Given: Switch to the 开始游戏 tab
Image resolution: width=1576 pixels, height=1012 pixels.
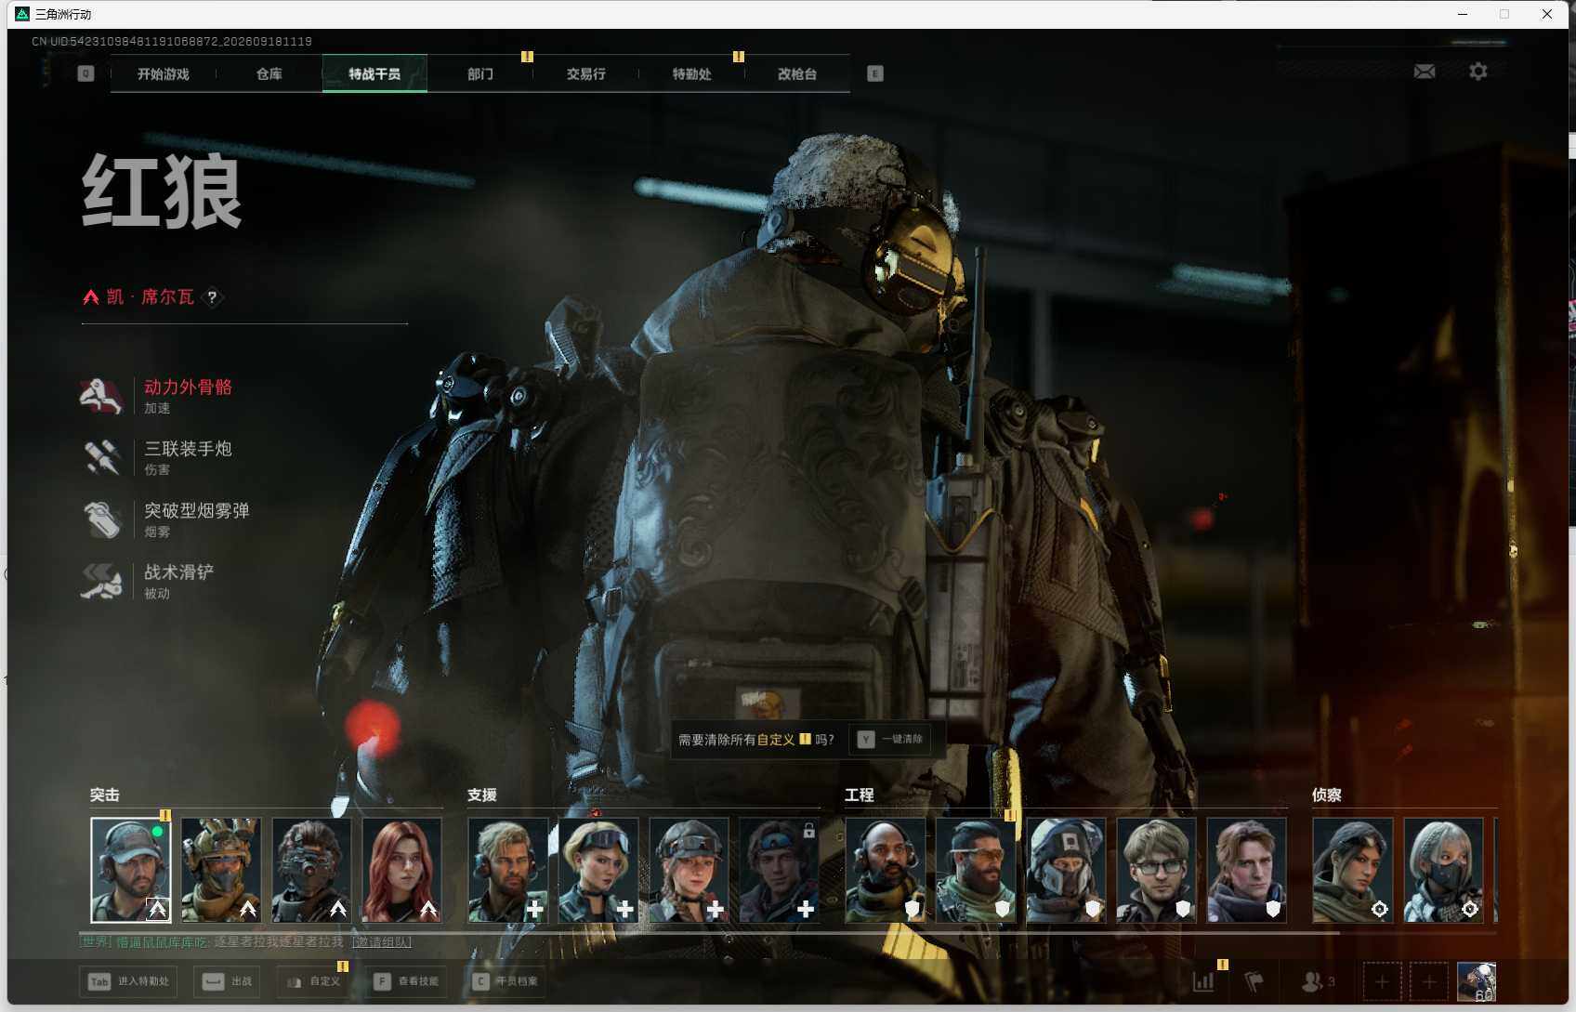Looking at the screenshot, I should [163, 73].
